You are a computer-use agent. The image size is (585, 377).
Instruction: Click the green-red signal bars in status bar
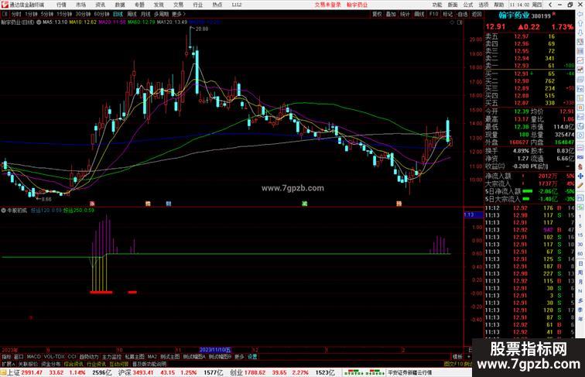tap(364, 372)
